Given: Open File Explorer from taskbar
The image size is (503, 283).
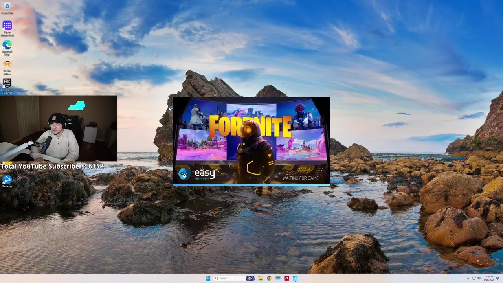Looking at the screenshot, I should [x=261, y=278].
